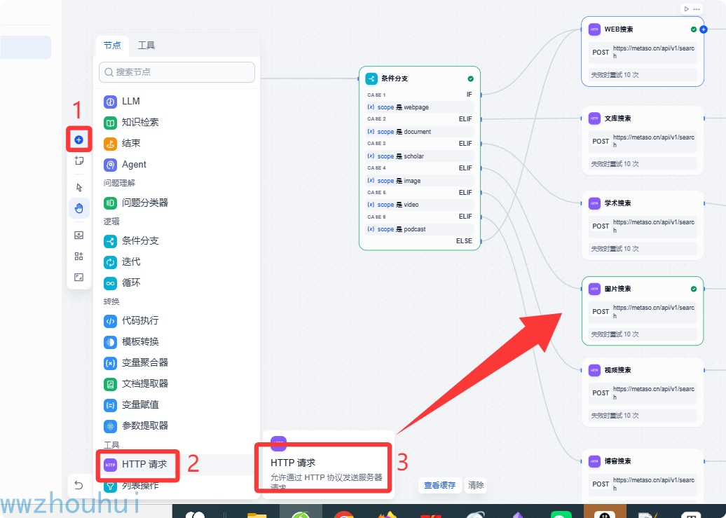Open the 视频搜索 node
The height and width of the screenshot is (518, 726).
point(643,392)
